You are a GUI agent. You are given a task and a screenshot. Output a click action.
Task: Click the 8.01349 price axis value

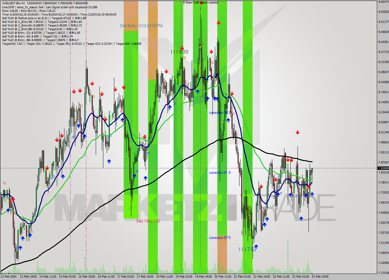click(384, 132)
